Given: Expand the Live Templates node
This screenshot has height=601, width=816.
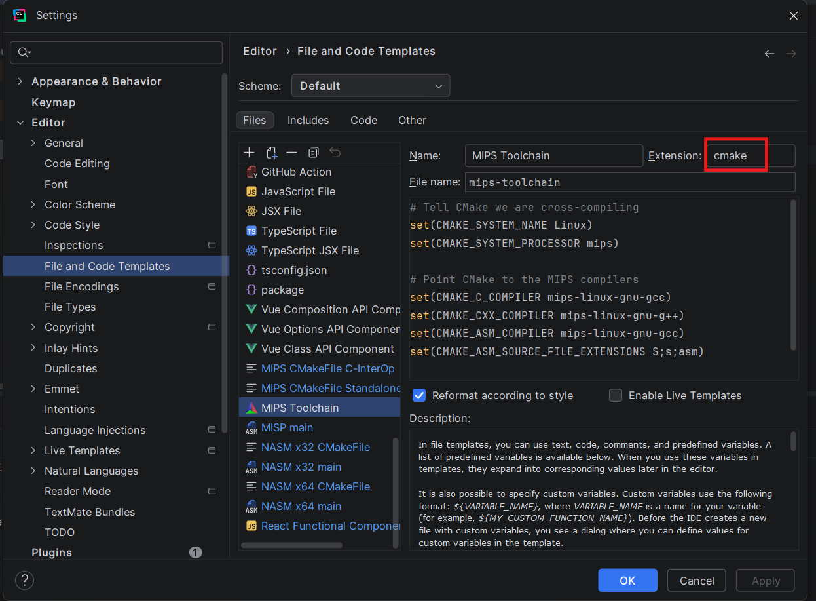Looking at the screenshot, I should 33,450.
